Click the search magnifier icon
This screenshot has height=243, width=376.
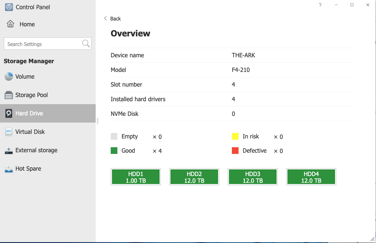86,43
